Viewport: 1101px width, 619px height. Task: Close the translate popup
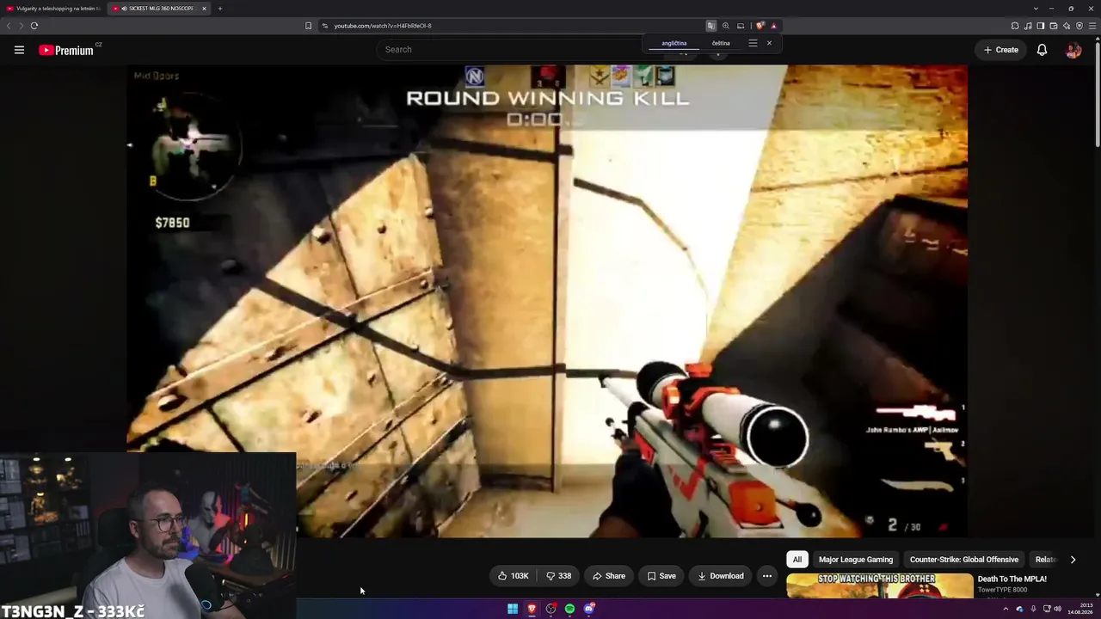tap(769, 43)
